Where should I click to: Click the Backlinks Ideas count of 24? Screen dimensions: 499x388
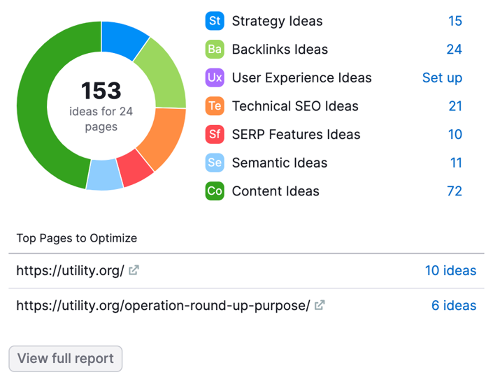(x=454, y=49)
